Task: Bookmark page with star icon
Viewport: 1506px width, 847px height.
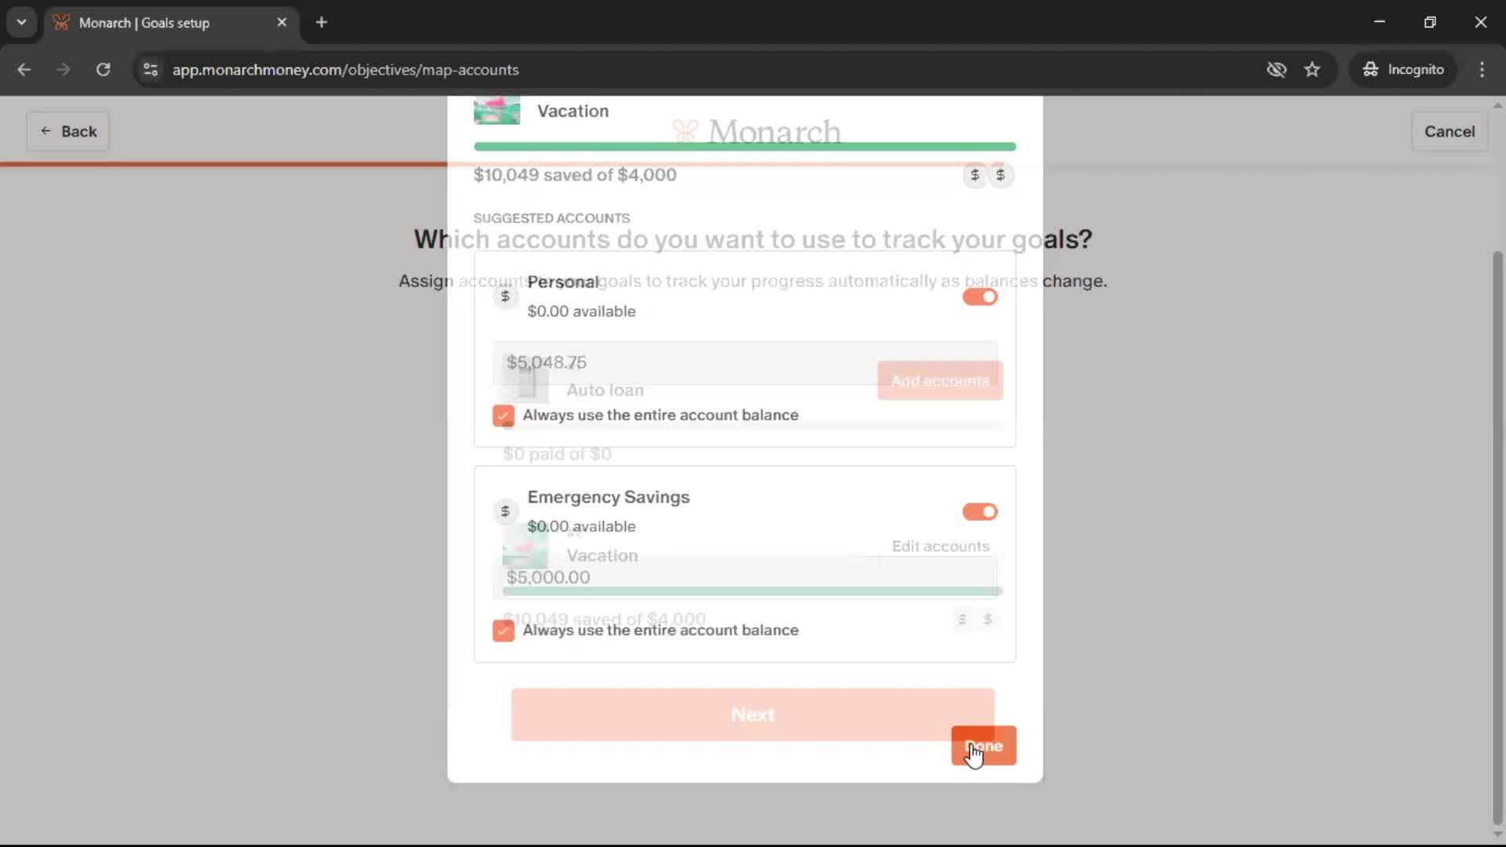Action: coord(1312,69)
